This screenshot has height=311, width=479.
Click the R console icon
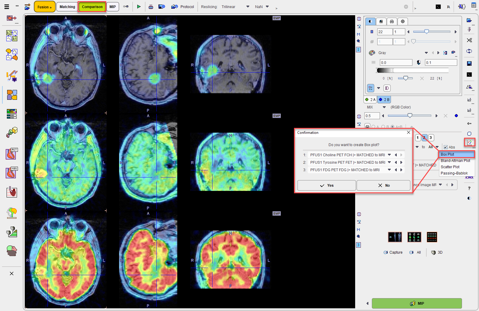(448, 7)
